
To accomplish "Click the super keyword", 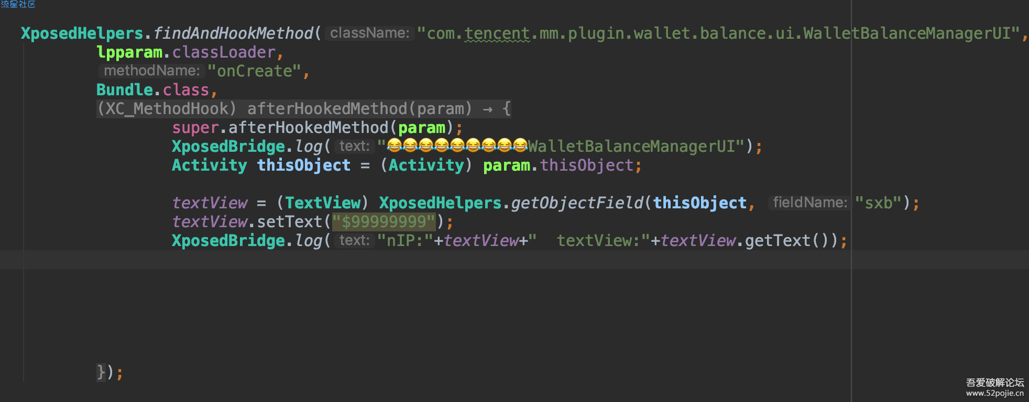I will pyautogui.click(x=195, y=128).
